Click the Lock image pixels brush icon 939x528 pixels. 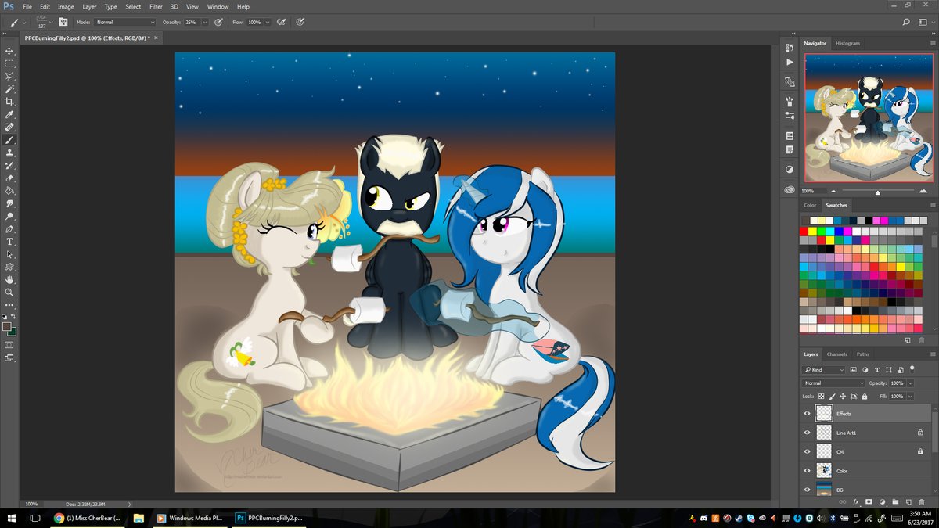click(x=832, y=397)
